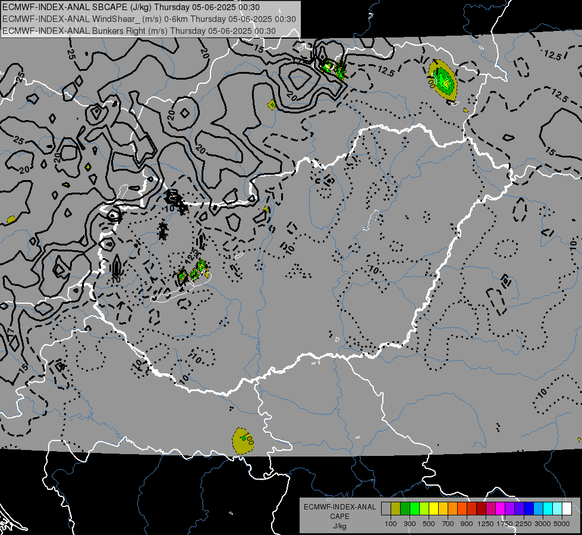
Task: Click the pure blue legend swatch
Action: (x=529, y=509)
